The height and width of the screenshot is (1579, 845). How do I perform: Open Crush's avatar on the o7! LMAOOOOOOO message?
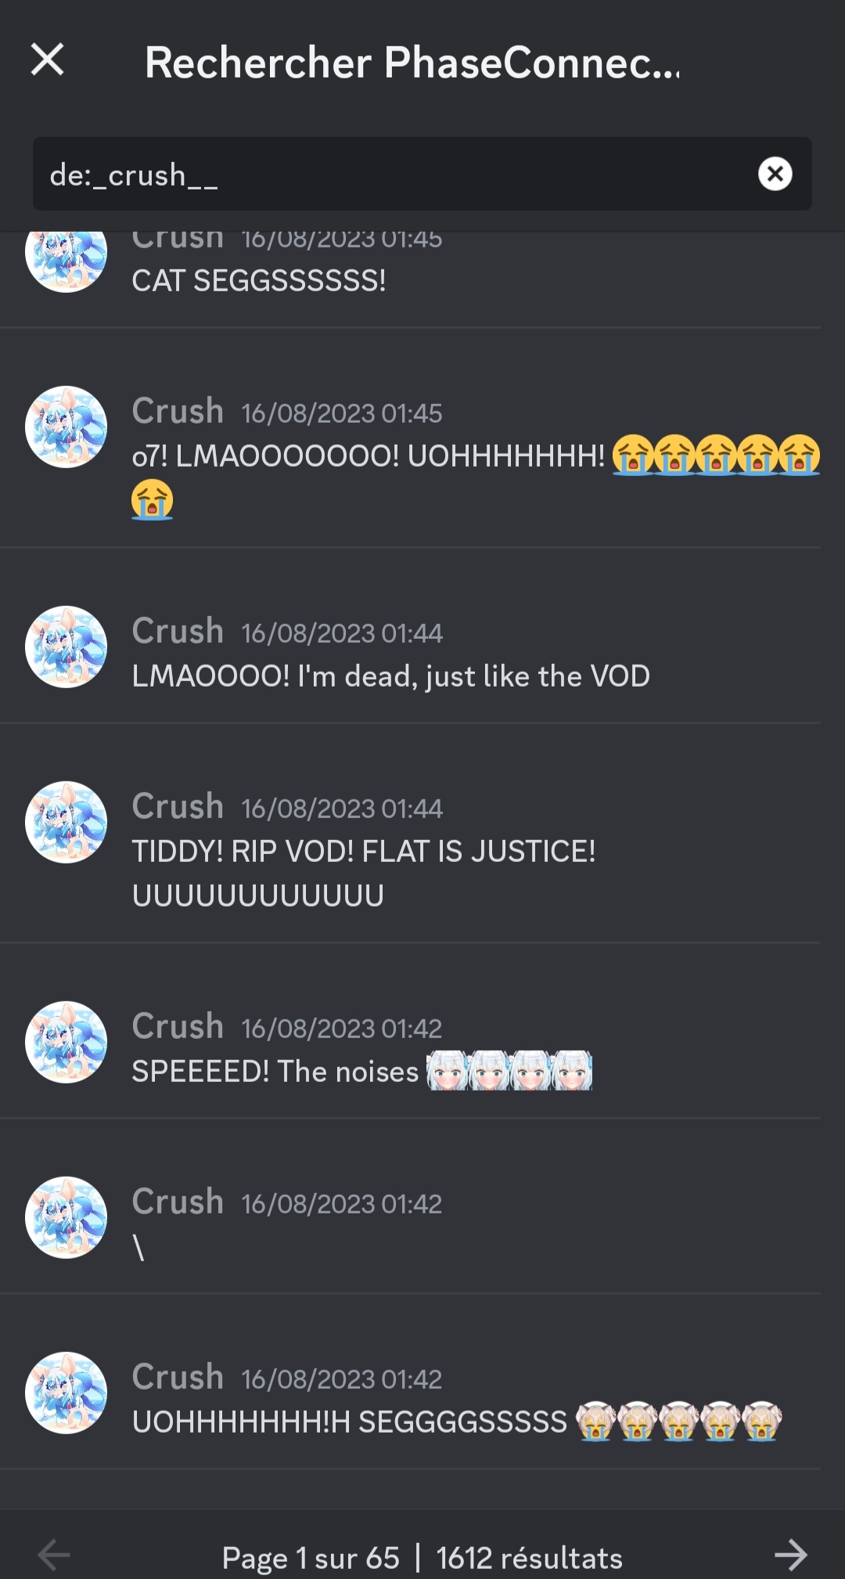[x=66, y=427]
